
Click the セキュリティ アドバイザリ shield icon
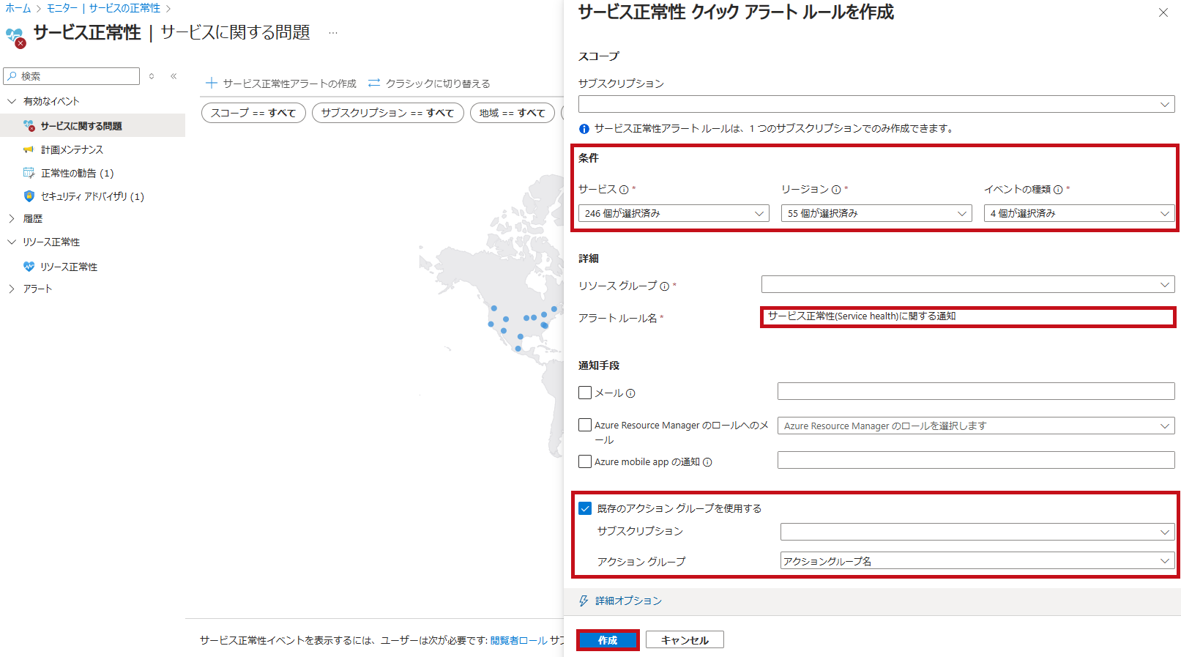click(29, 196)
